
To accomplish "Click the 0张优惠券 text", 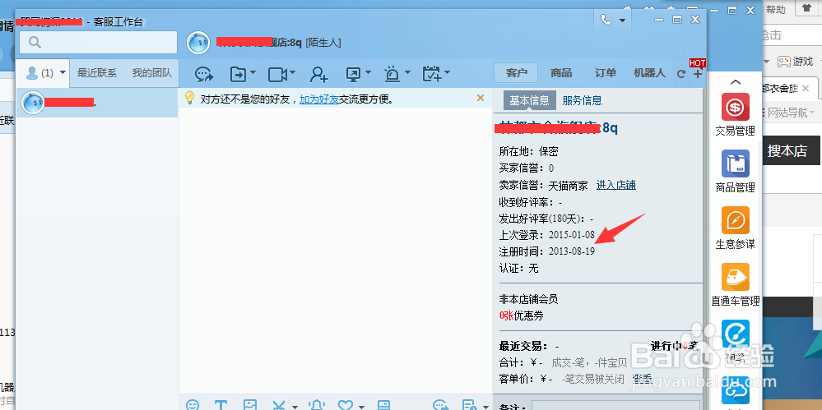I will (521, 316).
